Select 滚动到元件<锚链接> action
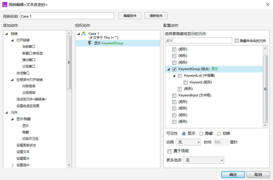This screenshot has width=273, height=180. coord(32,99)
